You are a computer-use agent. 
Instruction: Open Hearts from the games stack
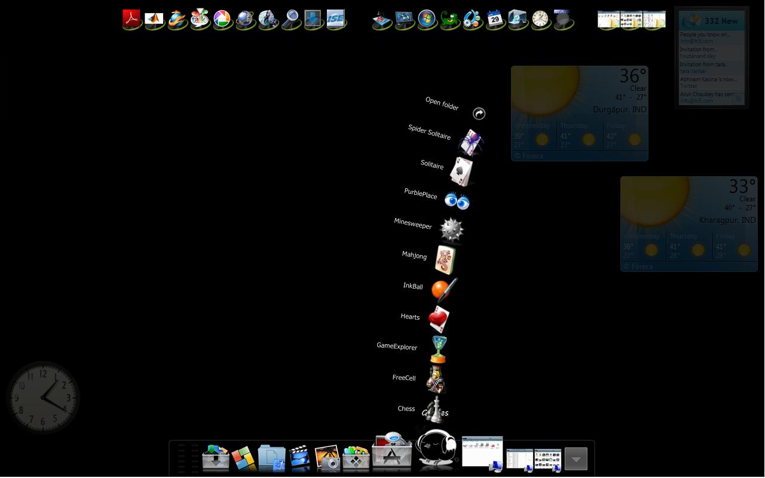(439, 320)
